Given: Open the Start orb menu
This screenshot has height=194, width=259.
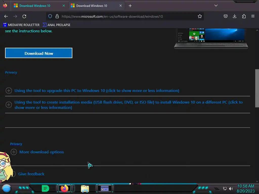Looking at the screenshot, I should pyautogui.click(x=6, y=188).
